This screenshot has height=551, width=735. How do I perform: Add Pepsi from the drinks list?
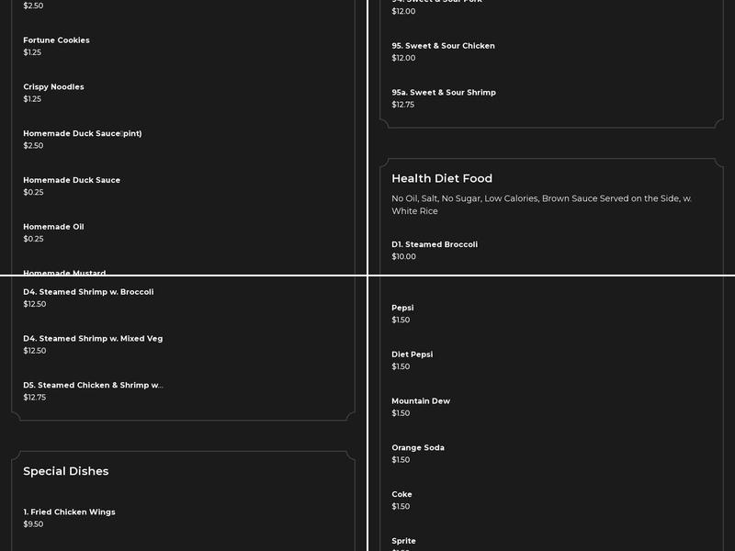point(402,309)
